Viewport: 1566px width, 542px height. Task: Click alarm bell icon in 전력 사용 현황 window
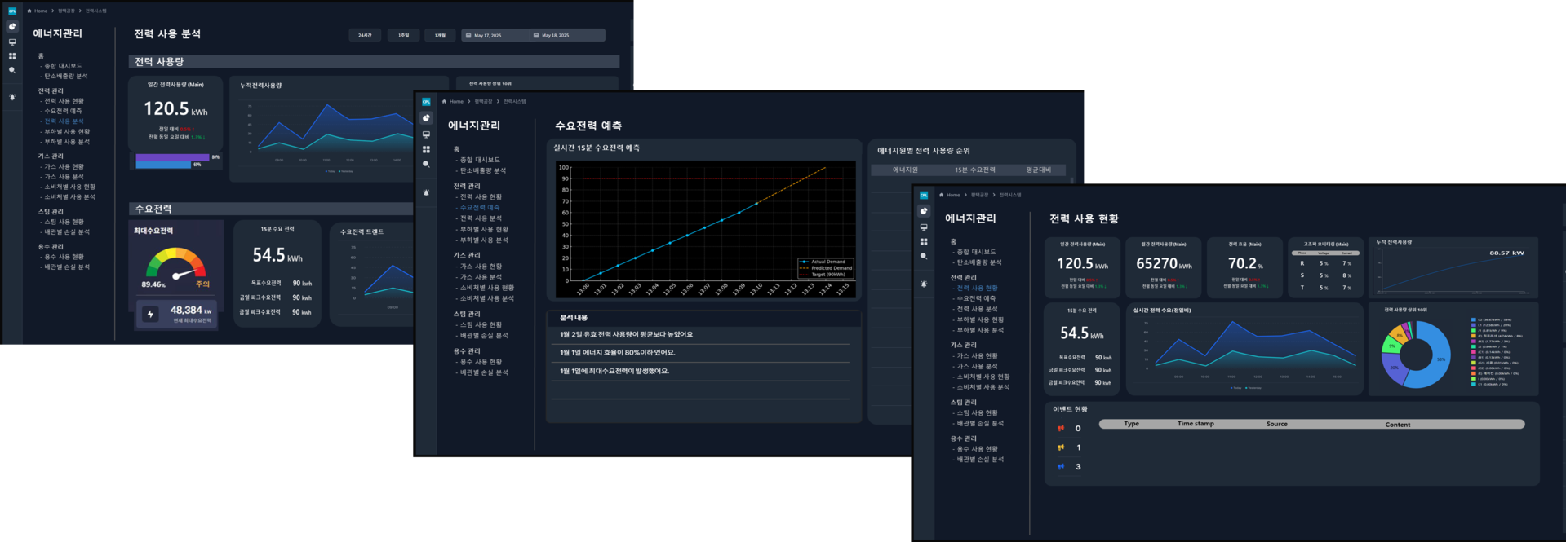coord(924,284)
